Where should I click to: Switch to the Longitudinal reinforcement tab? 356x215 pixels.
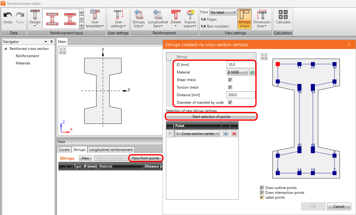[x=111, y=150]
